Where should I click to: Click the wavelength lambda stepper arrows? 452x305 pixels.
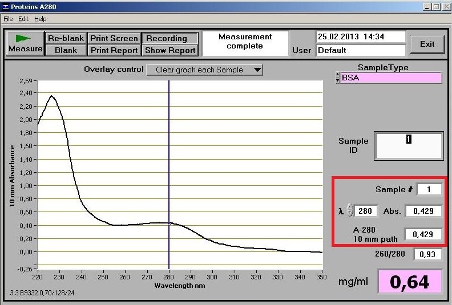[350, 211]
